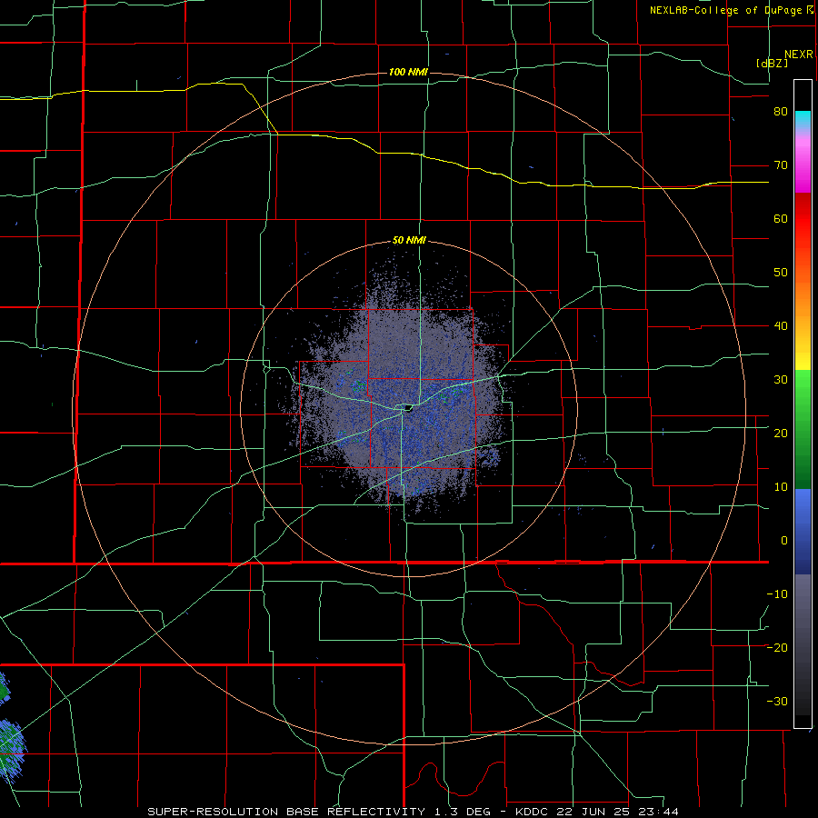Click the 100 NMI range ring label
818x818 pixels.
tap(408, 72)
